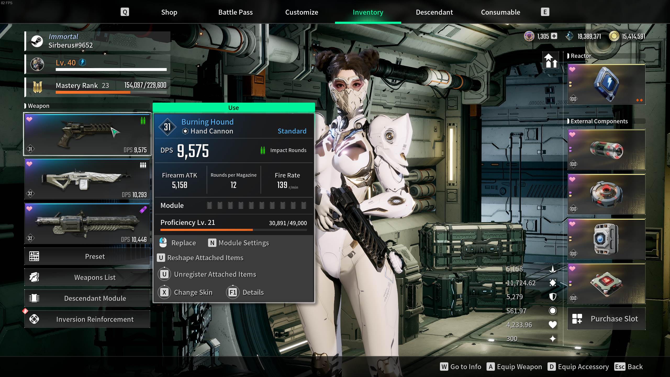Click the Purchase Slot button
This screenshot has height=377, width=670.
[606, 319]
